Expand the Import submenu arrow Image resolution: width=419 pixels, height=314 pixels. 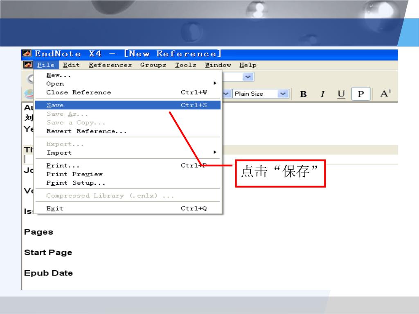click(x=215, y=152)
